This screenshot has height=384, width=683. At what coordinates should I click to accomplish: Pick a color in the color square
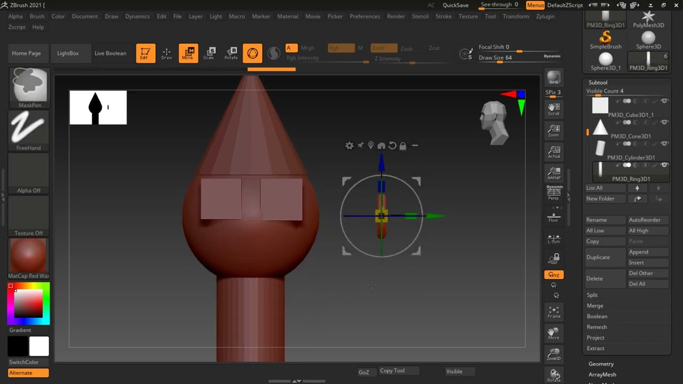[x=28, y=304]
